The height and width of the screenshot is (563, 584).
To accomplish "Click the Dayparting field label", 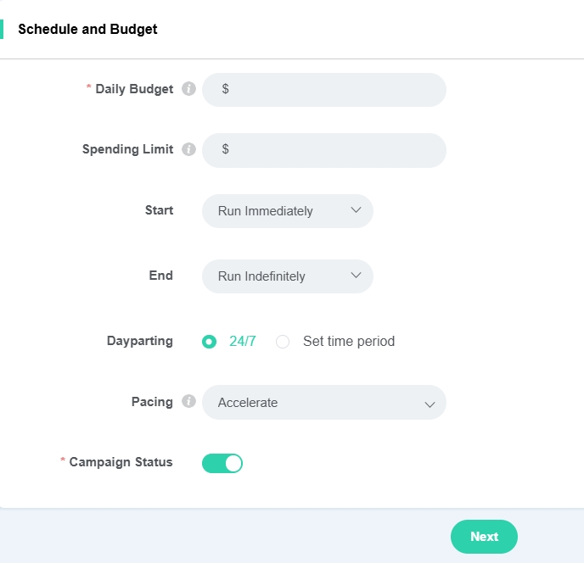I will pyautogui.click(x=139, y=341).
